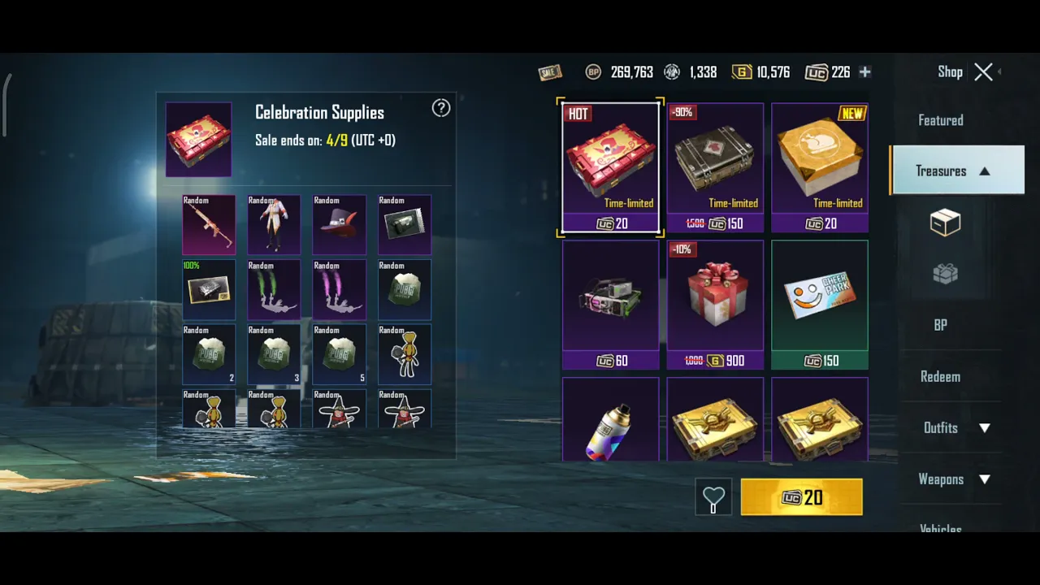1040x585 pixels.
Task: Select the Cheer Park ticket item
Action: (820, 305)
